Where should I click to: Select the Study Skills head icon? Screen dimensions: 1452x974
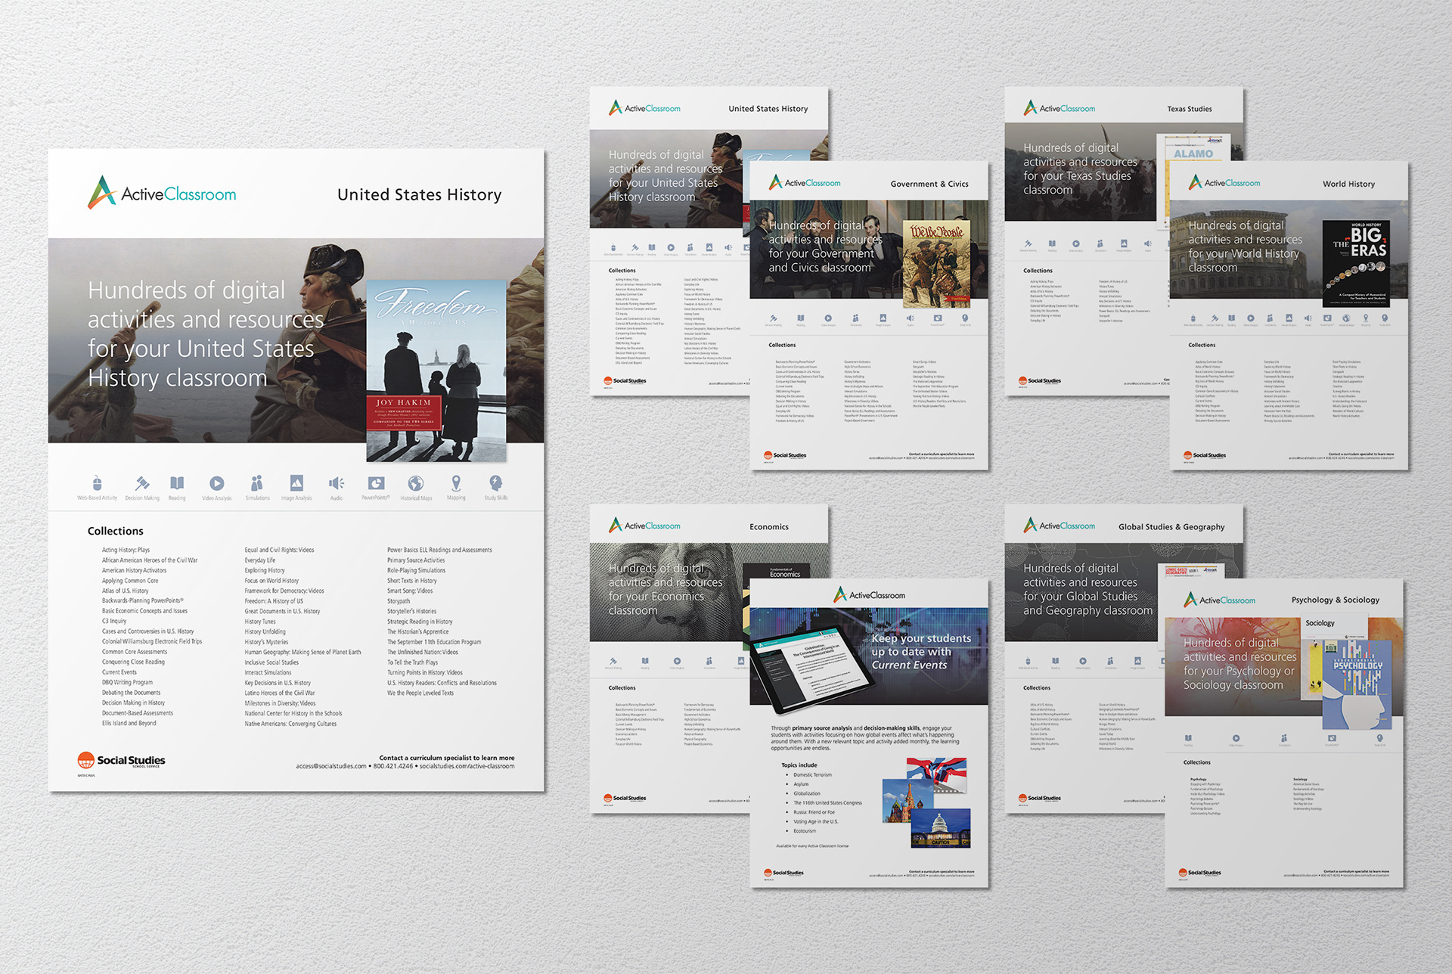coord(495,483)
